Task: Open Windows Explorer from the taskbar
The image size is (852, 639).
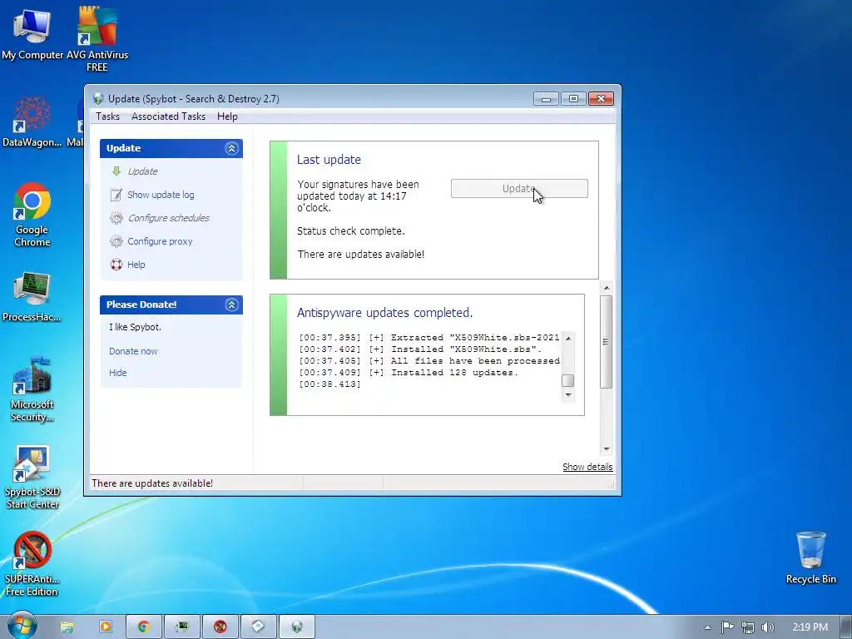Action: click(x=67, y=627)
